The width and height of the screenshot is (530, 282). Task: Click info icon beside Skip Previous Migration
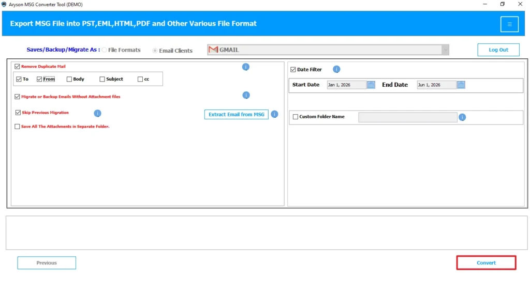pyautogui.click(x=97, y=113)
